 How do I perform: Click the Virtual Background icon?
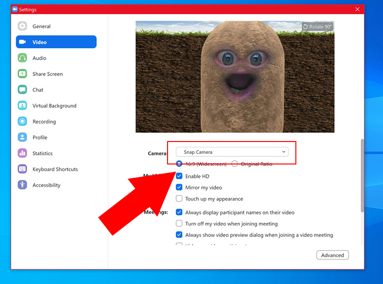[x=22, y=105]
